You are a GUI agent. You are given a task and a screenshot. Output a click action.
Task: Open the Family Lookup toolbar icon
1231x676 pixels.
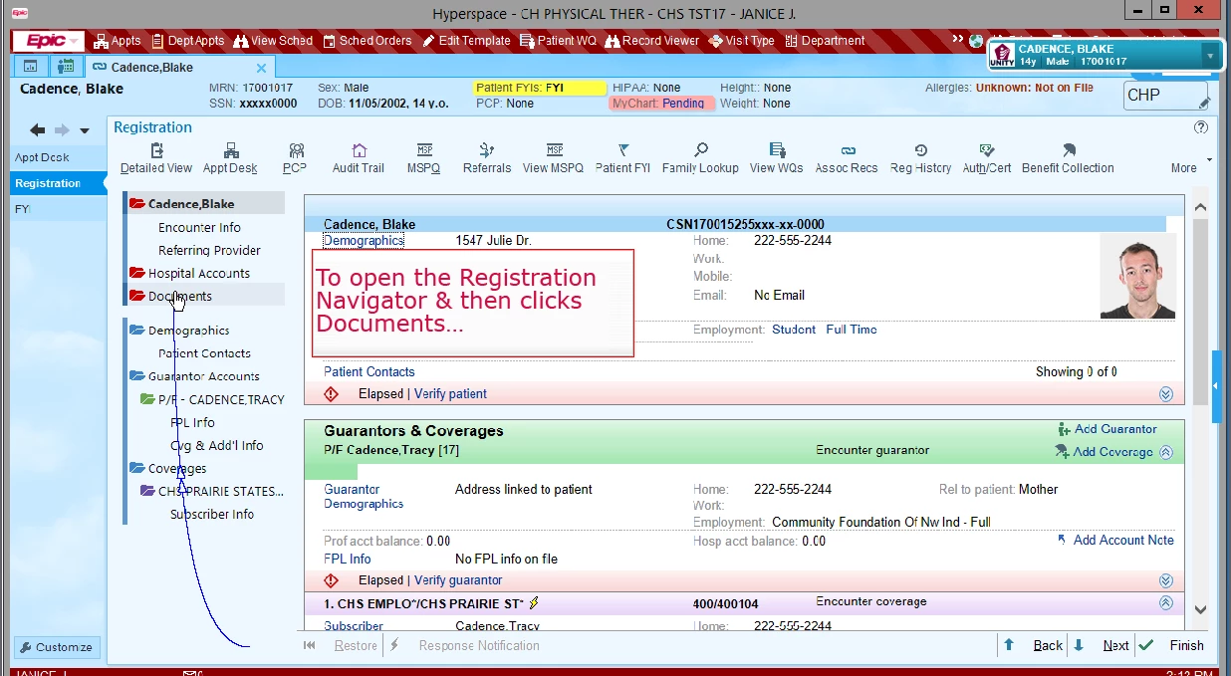click(x=700, y=158)
